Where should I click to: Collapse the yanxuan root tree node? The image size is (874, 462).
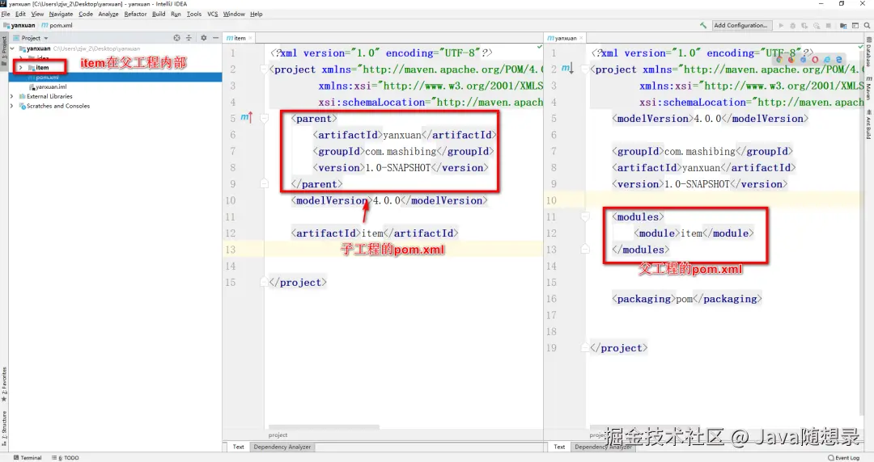point(12,48)
